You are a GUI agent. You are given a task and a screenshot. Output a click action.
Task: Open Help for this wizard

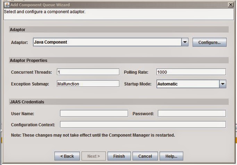pos(171,156)
